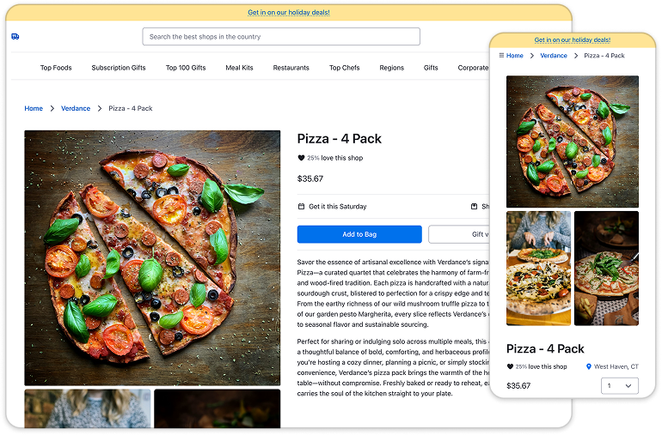Viewport: 662px width, 435px height.
Task: Click Home breadcrumb in desktop view
Action: point(34,108)
